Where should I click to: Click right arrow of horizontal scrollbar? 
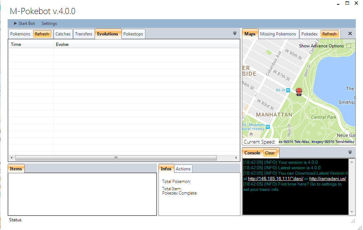tap(236, 158)
